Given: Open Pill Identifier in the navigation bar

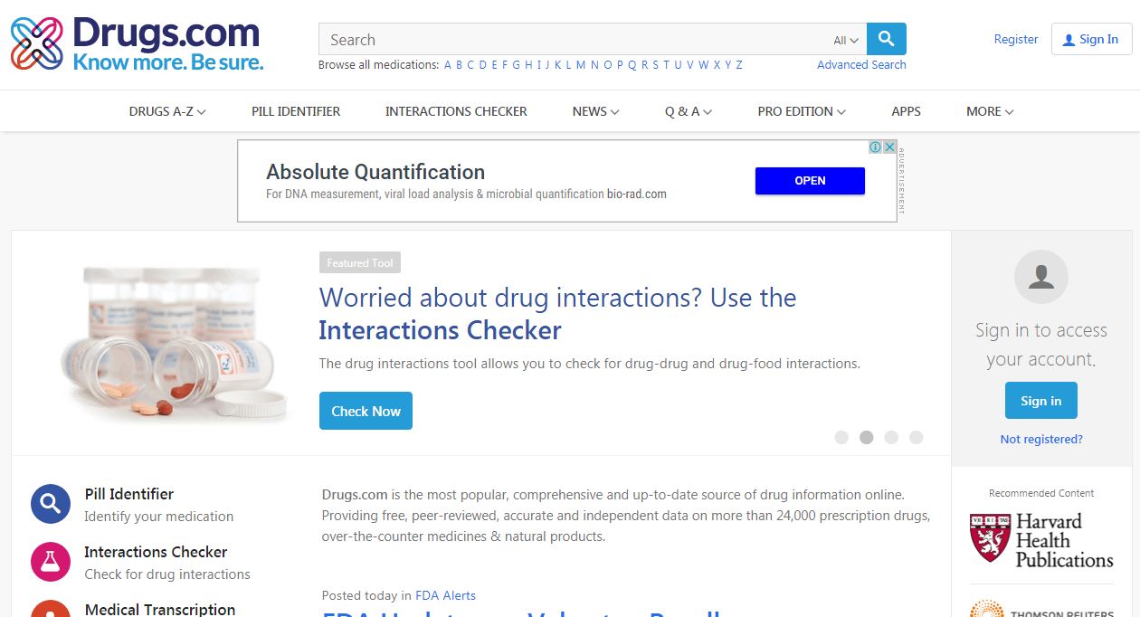Looking at the screenshot, I should [296, 111].
